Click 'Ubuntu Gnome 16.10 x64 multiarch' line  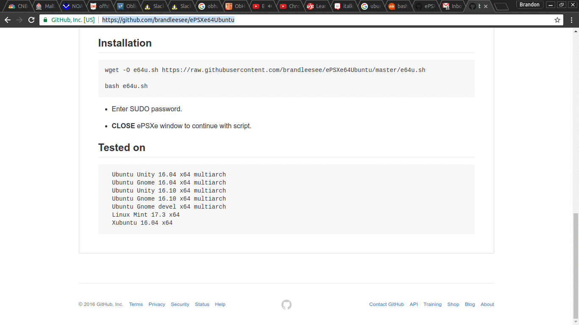point(169,198)
